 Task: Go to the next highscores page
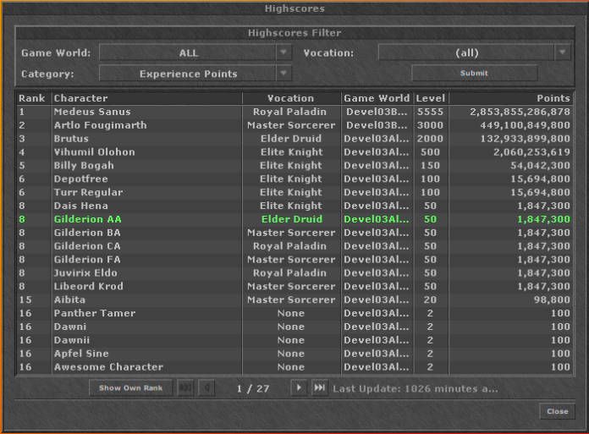(298, 387)
